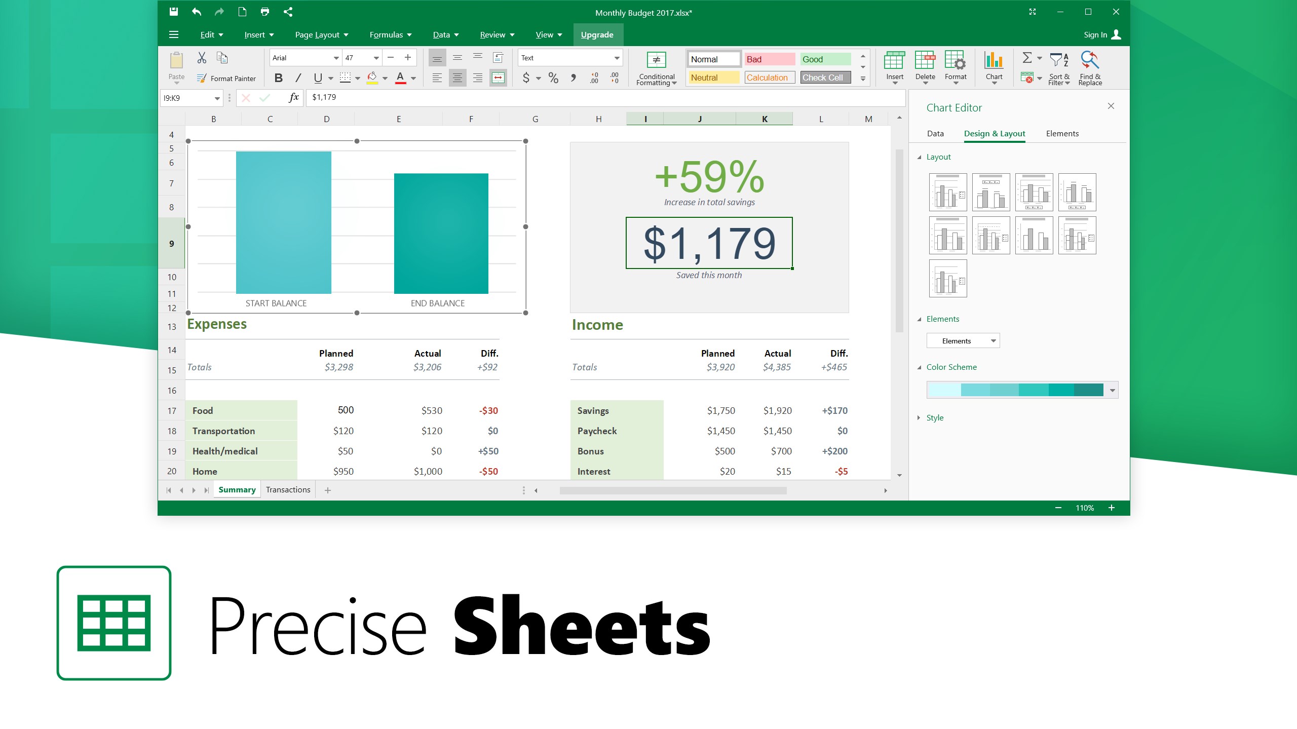This screenshot has width=1297, height=729.
Task: Toggle Italic formatting
Action: 298,78
